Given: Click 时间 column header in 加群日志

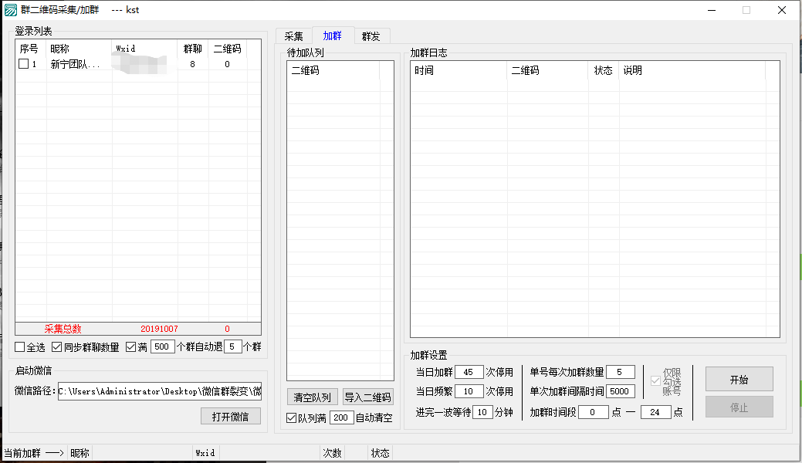Looking at the screenshot, I should (x=459, y=70).
